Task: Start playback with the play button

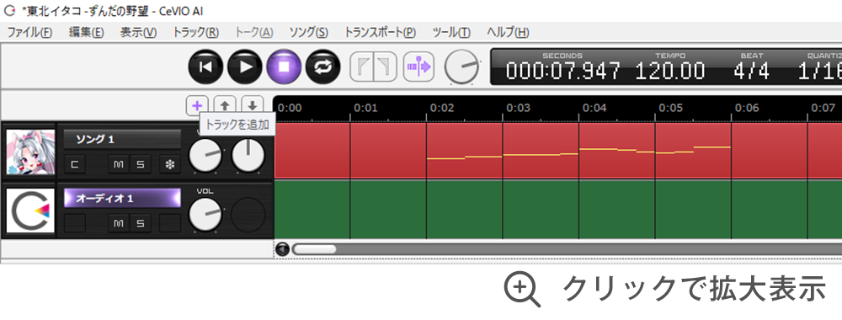Action: (x=245, y=67)
